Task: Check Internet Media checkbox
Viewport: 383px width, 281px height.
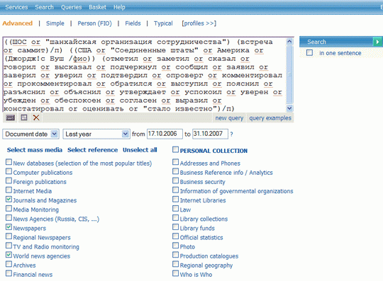Action: (x=9, y=190)
